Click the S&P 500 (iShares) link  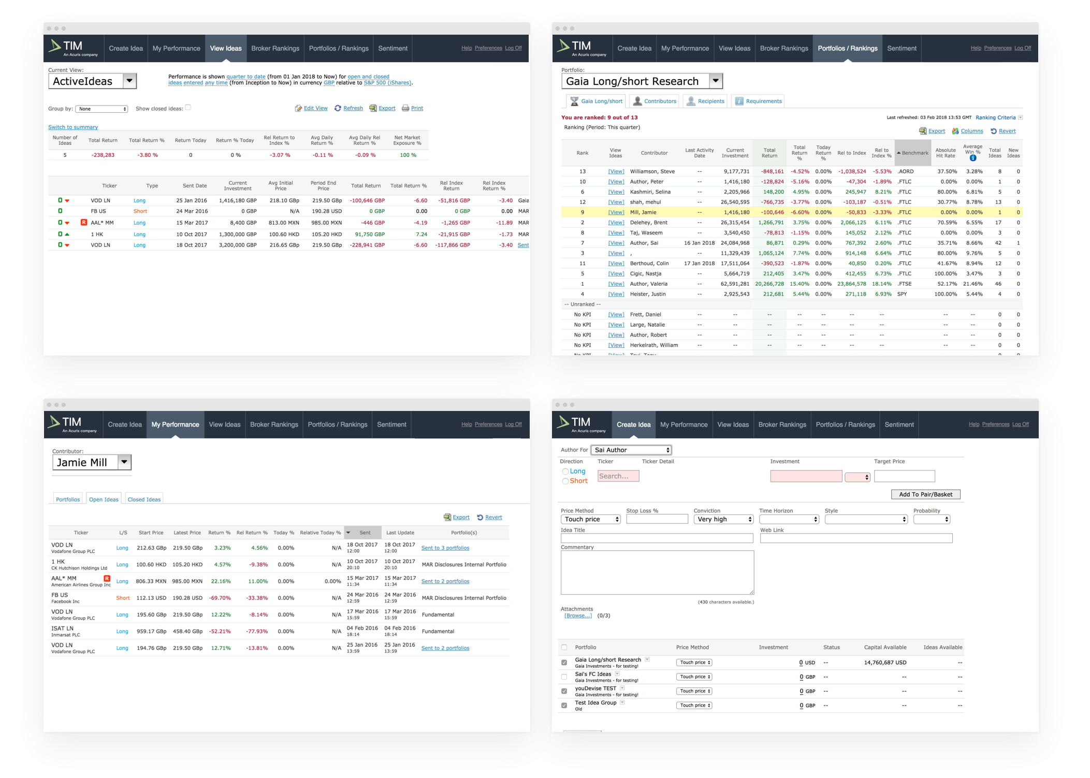pos(387,83)
